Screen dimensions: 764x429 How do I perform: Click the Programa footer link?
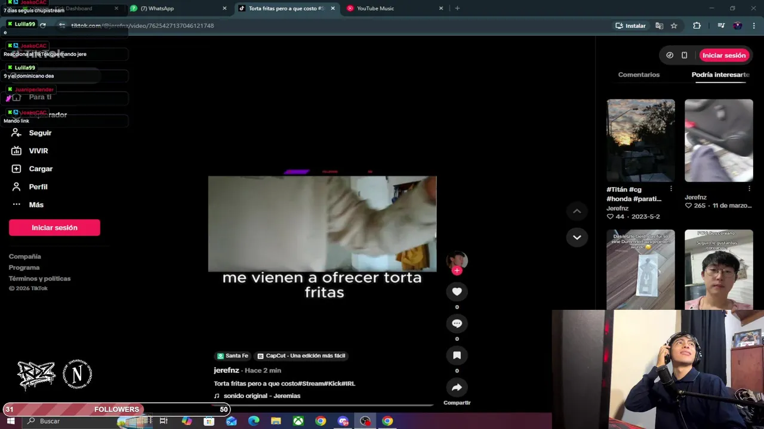click(24, 268)
